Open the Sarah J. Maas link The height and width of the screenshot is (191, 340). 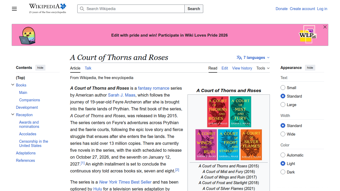click(x=122, y=95)
